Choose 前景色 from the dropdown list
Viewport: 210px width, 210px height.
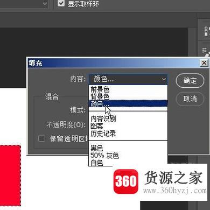(x=128, y=89)
